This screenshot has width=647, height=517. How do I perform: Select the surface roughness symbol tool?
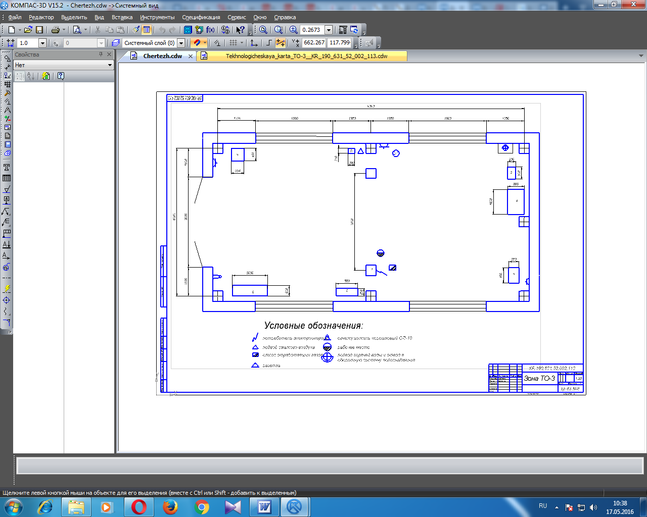(x=7, y=189)
